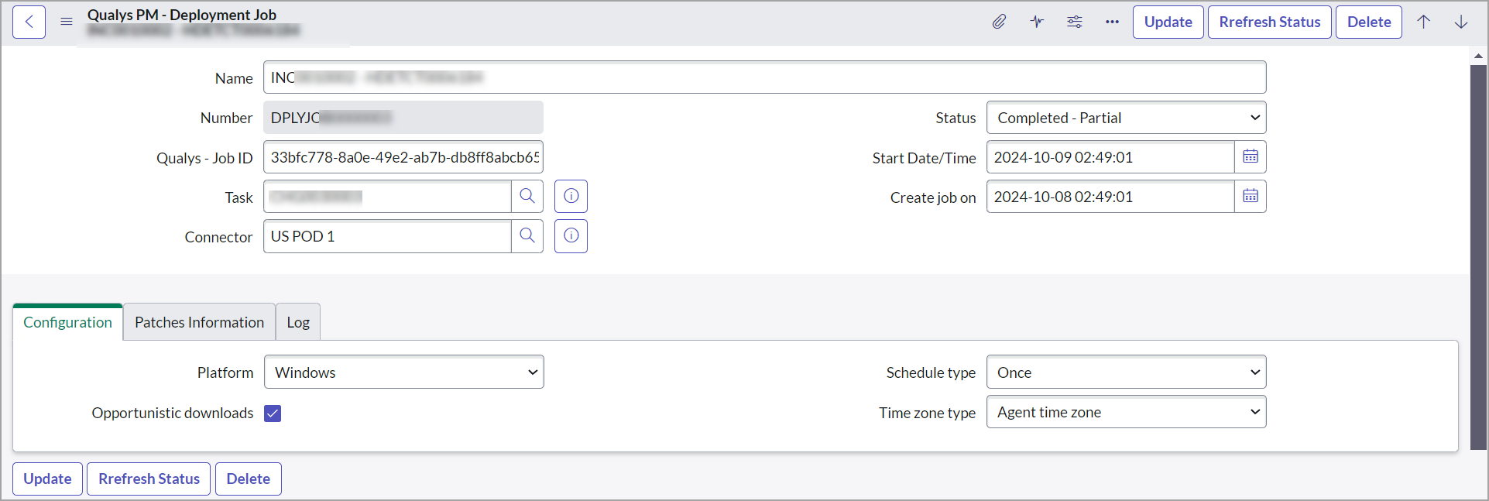Open the Start Date/Time calendar picker

tap(1250, 157)
